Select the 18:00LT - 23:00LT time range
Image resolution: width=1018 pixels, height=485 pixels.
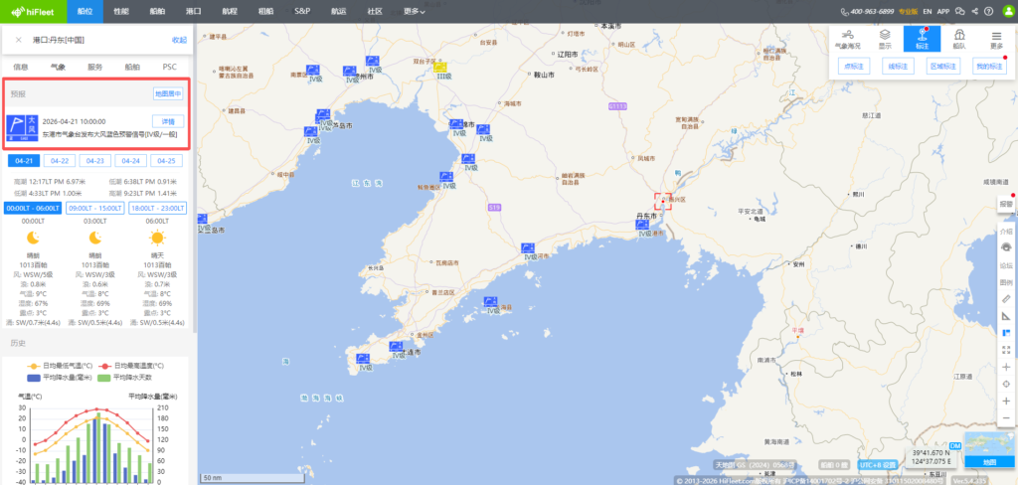coord(157,208)
